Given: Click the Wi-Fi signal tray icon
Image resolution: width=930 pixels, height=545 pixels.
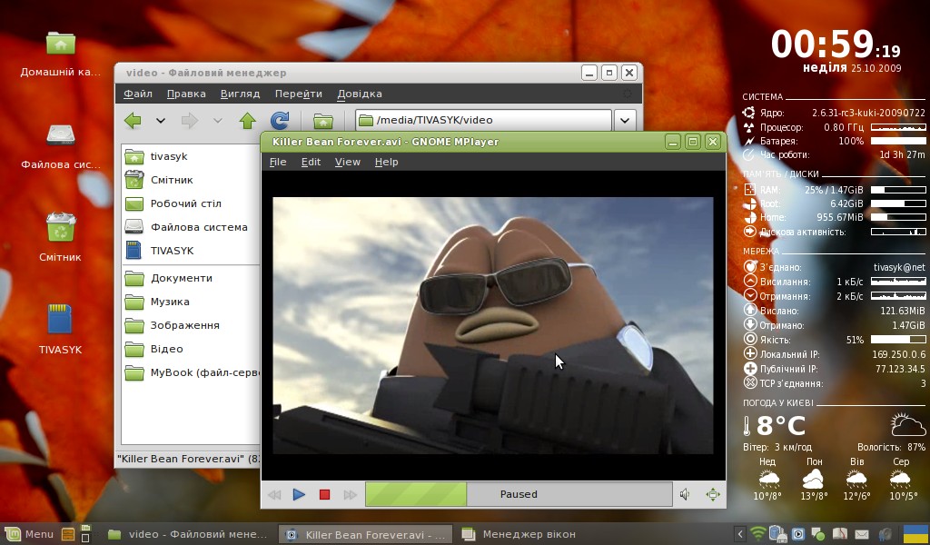Looking at the screenshot, I should (x=758, y=534).
